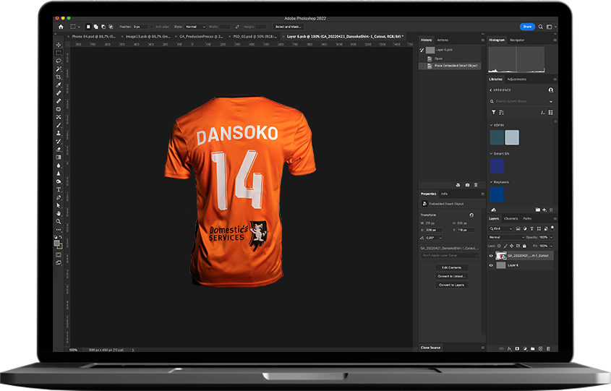The height and width of the screenshot is (391, 611).
Task: Toggle the Anti-alias checkbox
Action: 152,27
